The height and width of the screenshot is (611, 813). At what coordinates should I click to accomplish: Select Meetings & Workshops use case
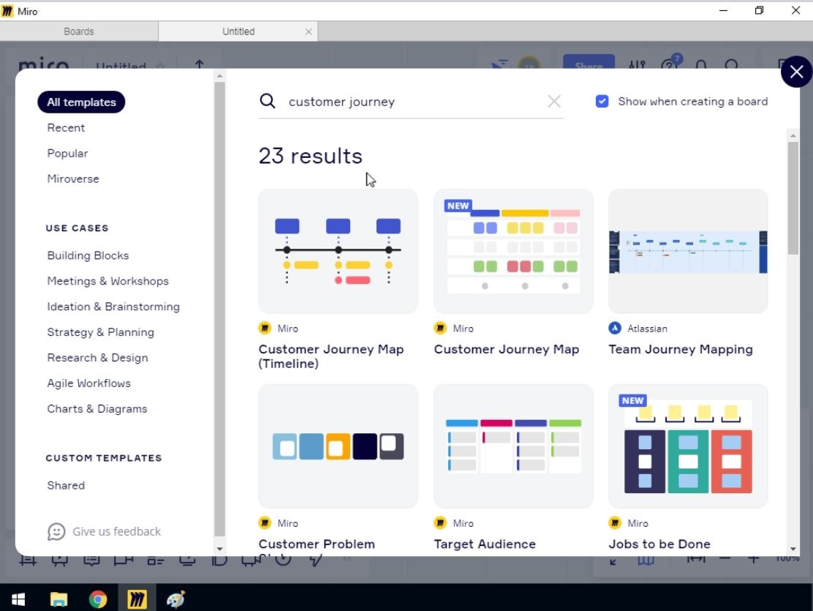click(x=108, y=281)
